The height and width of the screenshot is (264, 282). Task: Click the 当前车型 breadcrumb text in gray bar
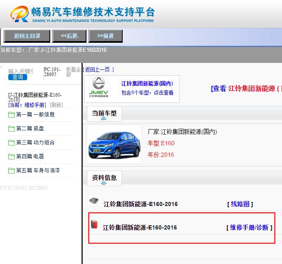[x=54, y=50]
